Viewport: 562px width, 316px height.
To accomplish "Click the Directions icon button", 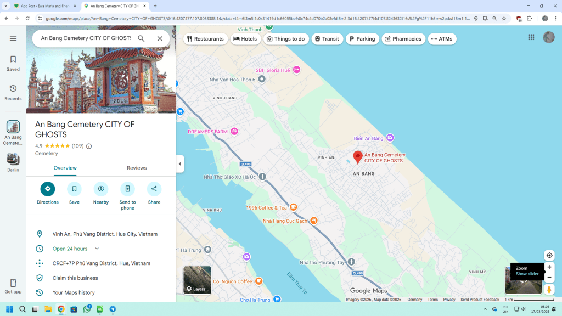I will pos(48,189).
